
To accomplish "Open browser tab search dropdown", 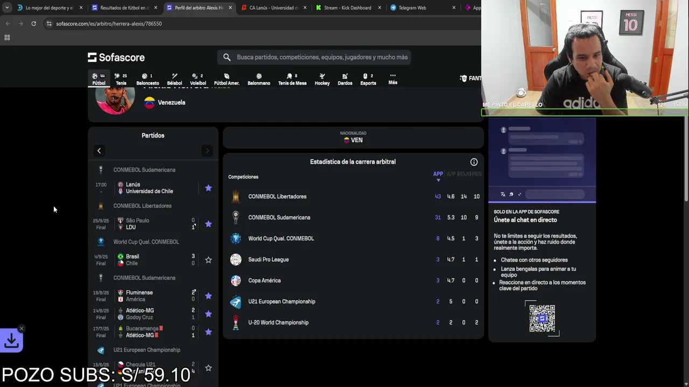I will tap(6, 8).
